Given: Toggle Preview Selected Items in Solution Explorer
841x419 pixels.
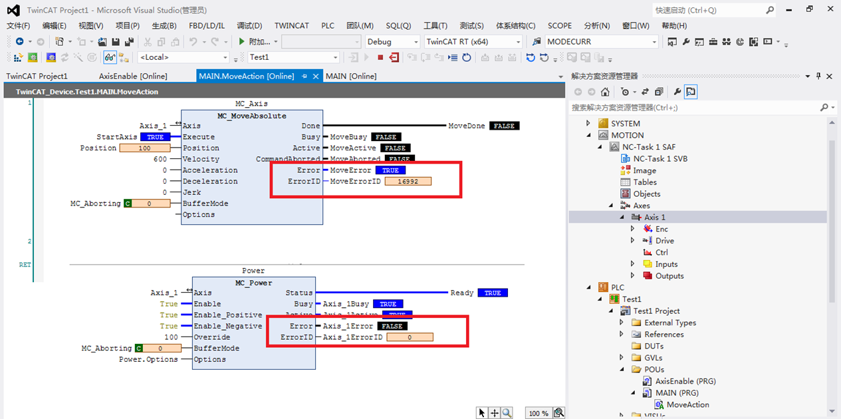Looking at the screenshot, I should point(691,92).
